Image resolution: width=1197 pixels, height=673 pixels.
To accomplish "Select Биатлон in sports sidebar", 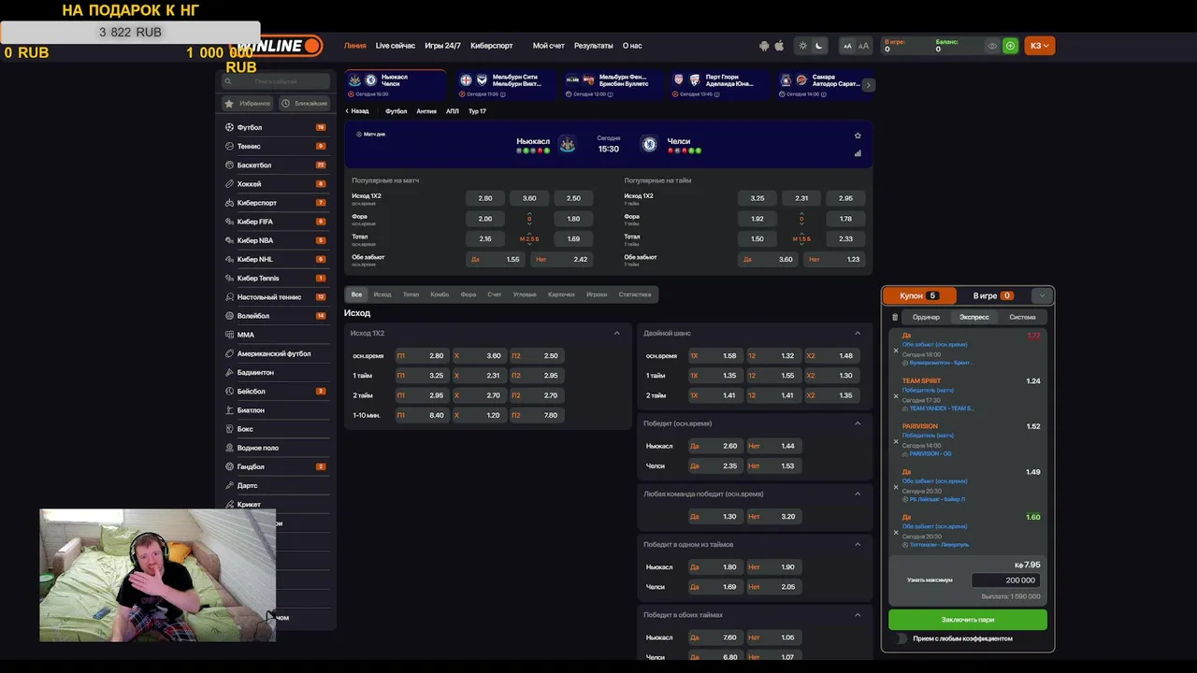I will [x=275, y=410].
